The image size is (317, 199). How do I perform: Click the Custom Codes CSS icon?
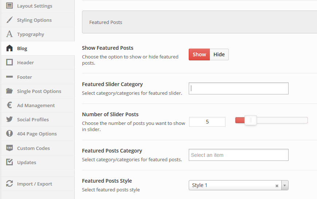coord(10,148)
